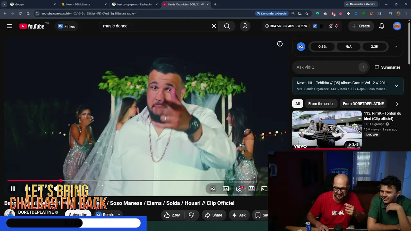Open 113, Rim'K Tonton du bled title
This screenshot has width=411, height=231.
pyautogui.click(x=382, y=116)
